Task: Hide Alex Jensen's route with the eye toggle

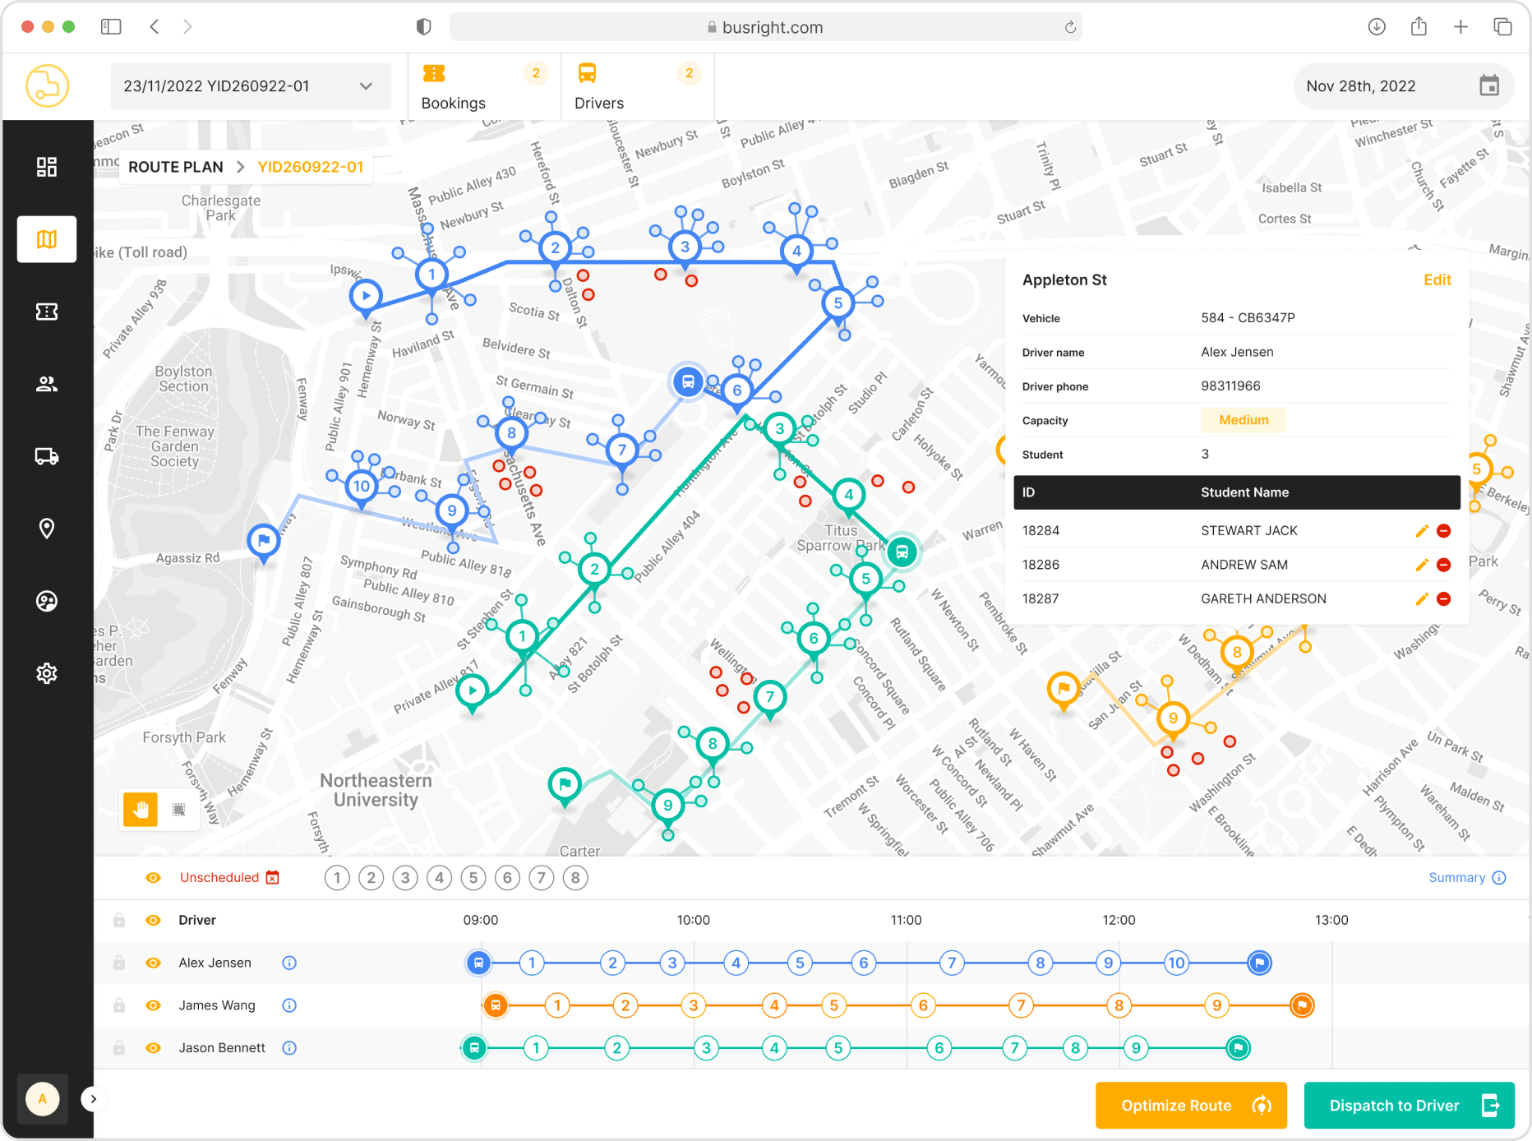Action: click(x=153, y=963)
